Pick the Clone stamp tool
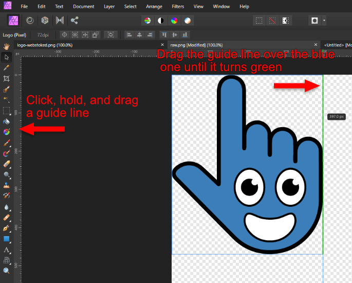Image resolution: width=352 pixels, height=283 pixels. (x=7, y=186)
